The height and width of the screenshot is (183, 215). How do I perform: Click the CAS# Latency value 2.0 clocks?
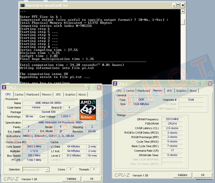172,128
